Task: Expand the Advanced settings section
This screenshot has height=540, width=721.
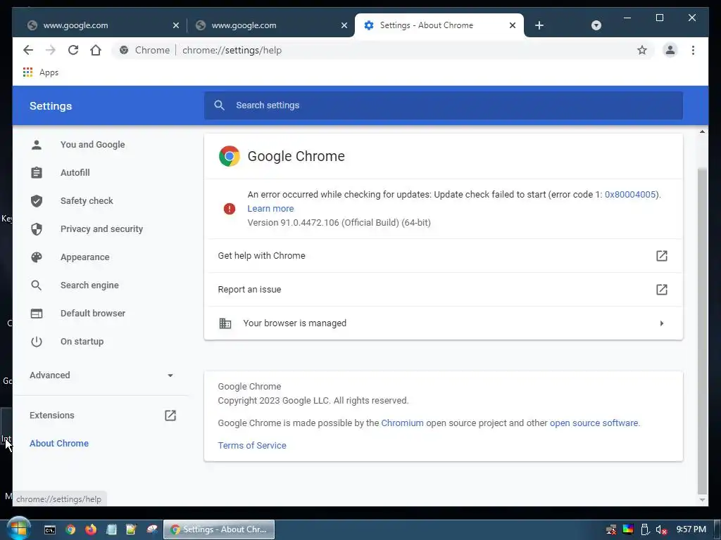Action: point(101,375)
